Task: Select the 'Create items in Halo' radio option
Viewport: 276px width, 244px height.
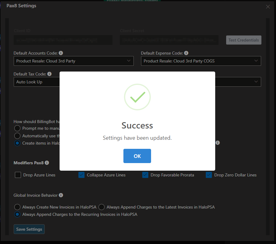Action: [17, 143]
